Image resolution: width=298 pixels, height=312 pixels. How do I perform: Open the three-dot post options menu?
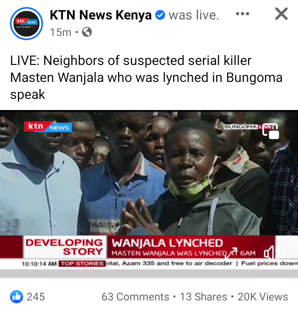(x=242, y=14)
